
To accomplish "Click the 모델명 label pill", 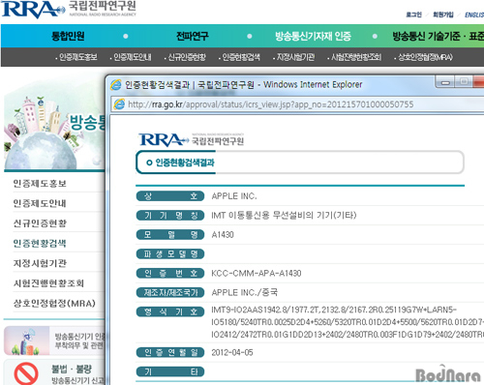I will (x=170, y=235).
